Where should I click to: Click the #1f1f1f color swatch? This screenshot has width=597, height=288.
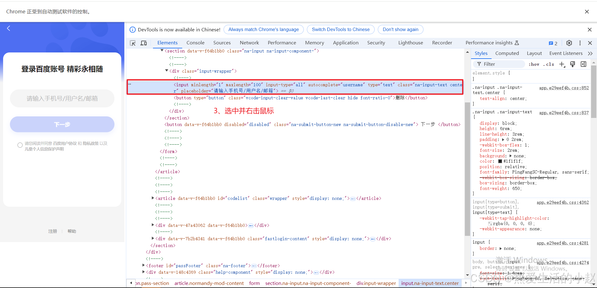click(500, 161)
